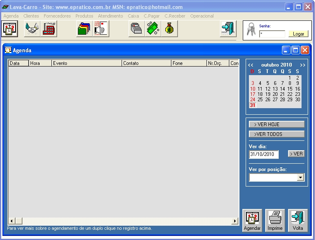315x240 pixels.
Task: Click the 'Ver dia' date field
Action: 264,154
